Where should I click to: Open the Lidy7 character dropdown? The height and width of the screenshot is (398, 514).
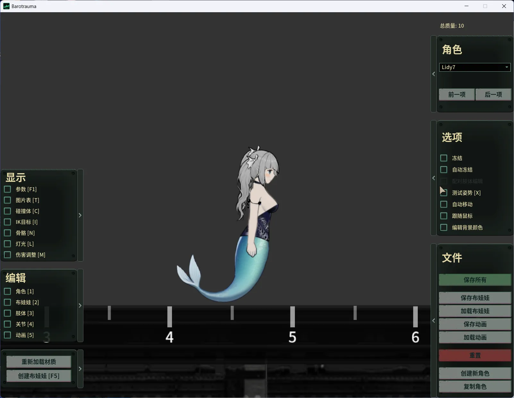[x=475, y=67]
